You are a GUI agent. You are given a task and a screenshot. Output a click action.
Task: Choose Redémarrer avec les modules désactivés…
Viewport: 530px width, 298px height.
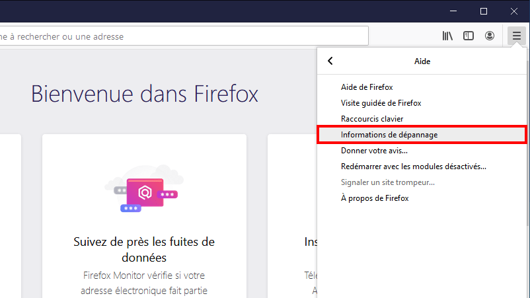click(x=422, y=167)
